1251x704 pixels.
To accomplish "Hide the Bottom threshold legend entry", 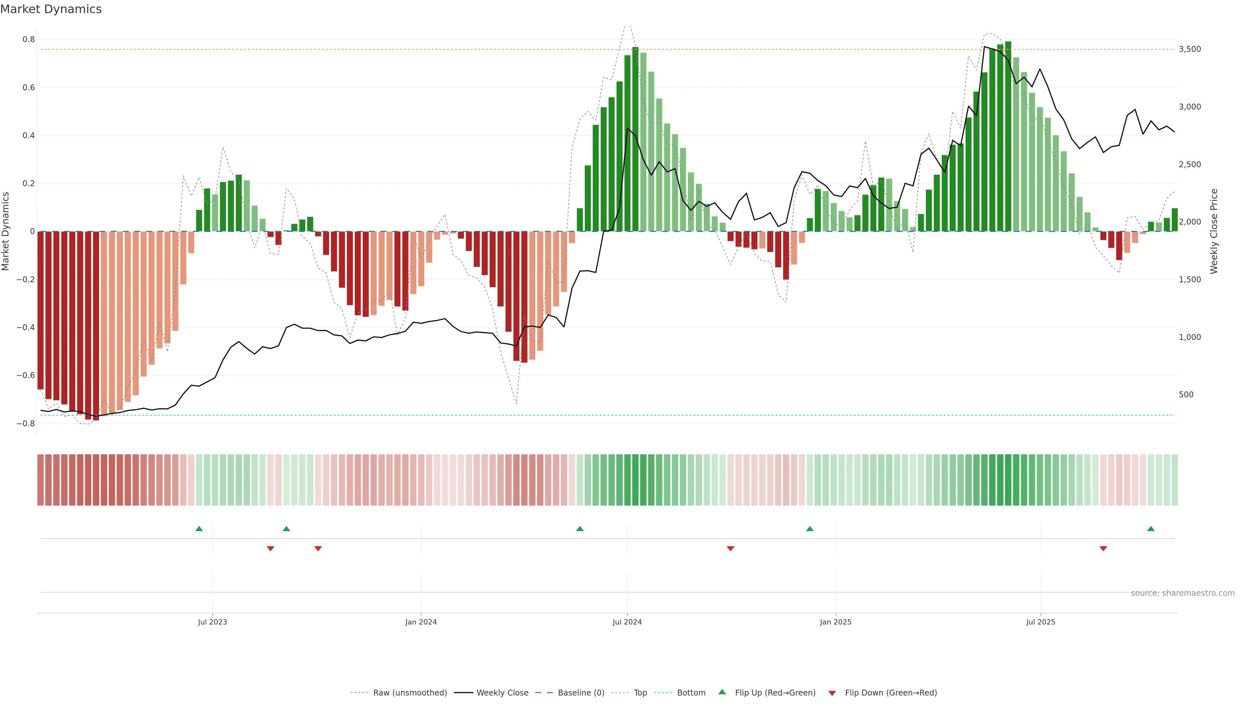I will pos(691,693).
